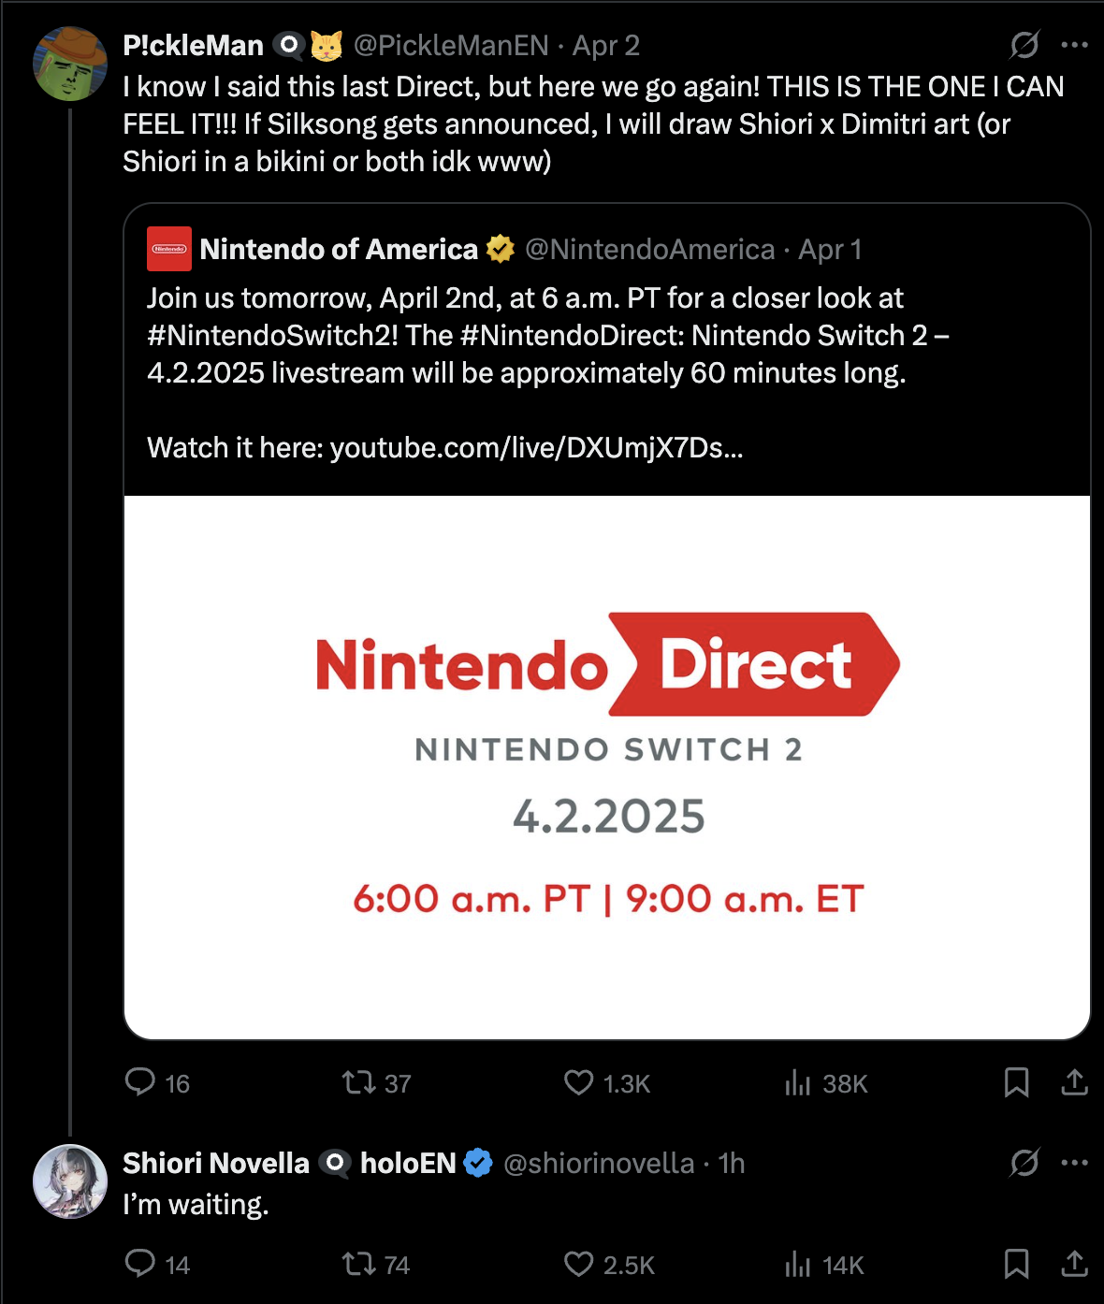The height and width of the screenshot is (1304, 1104).
Task: Bookmark Shiori Novella's reply
Action: pyautogui.click(x=1016, y=1264)
